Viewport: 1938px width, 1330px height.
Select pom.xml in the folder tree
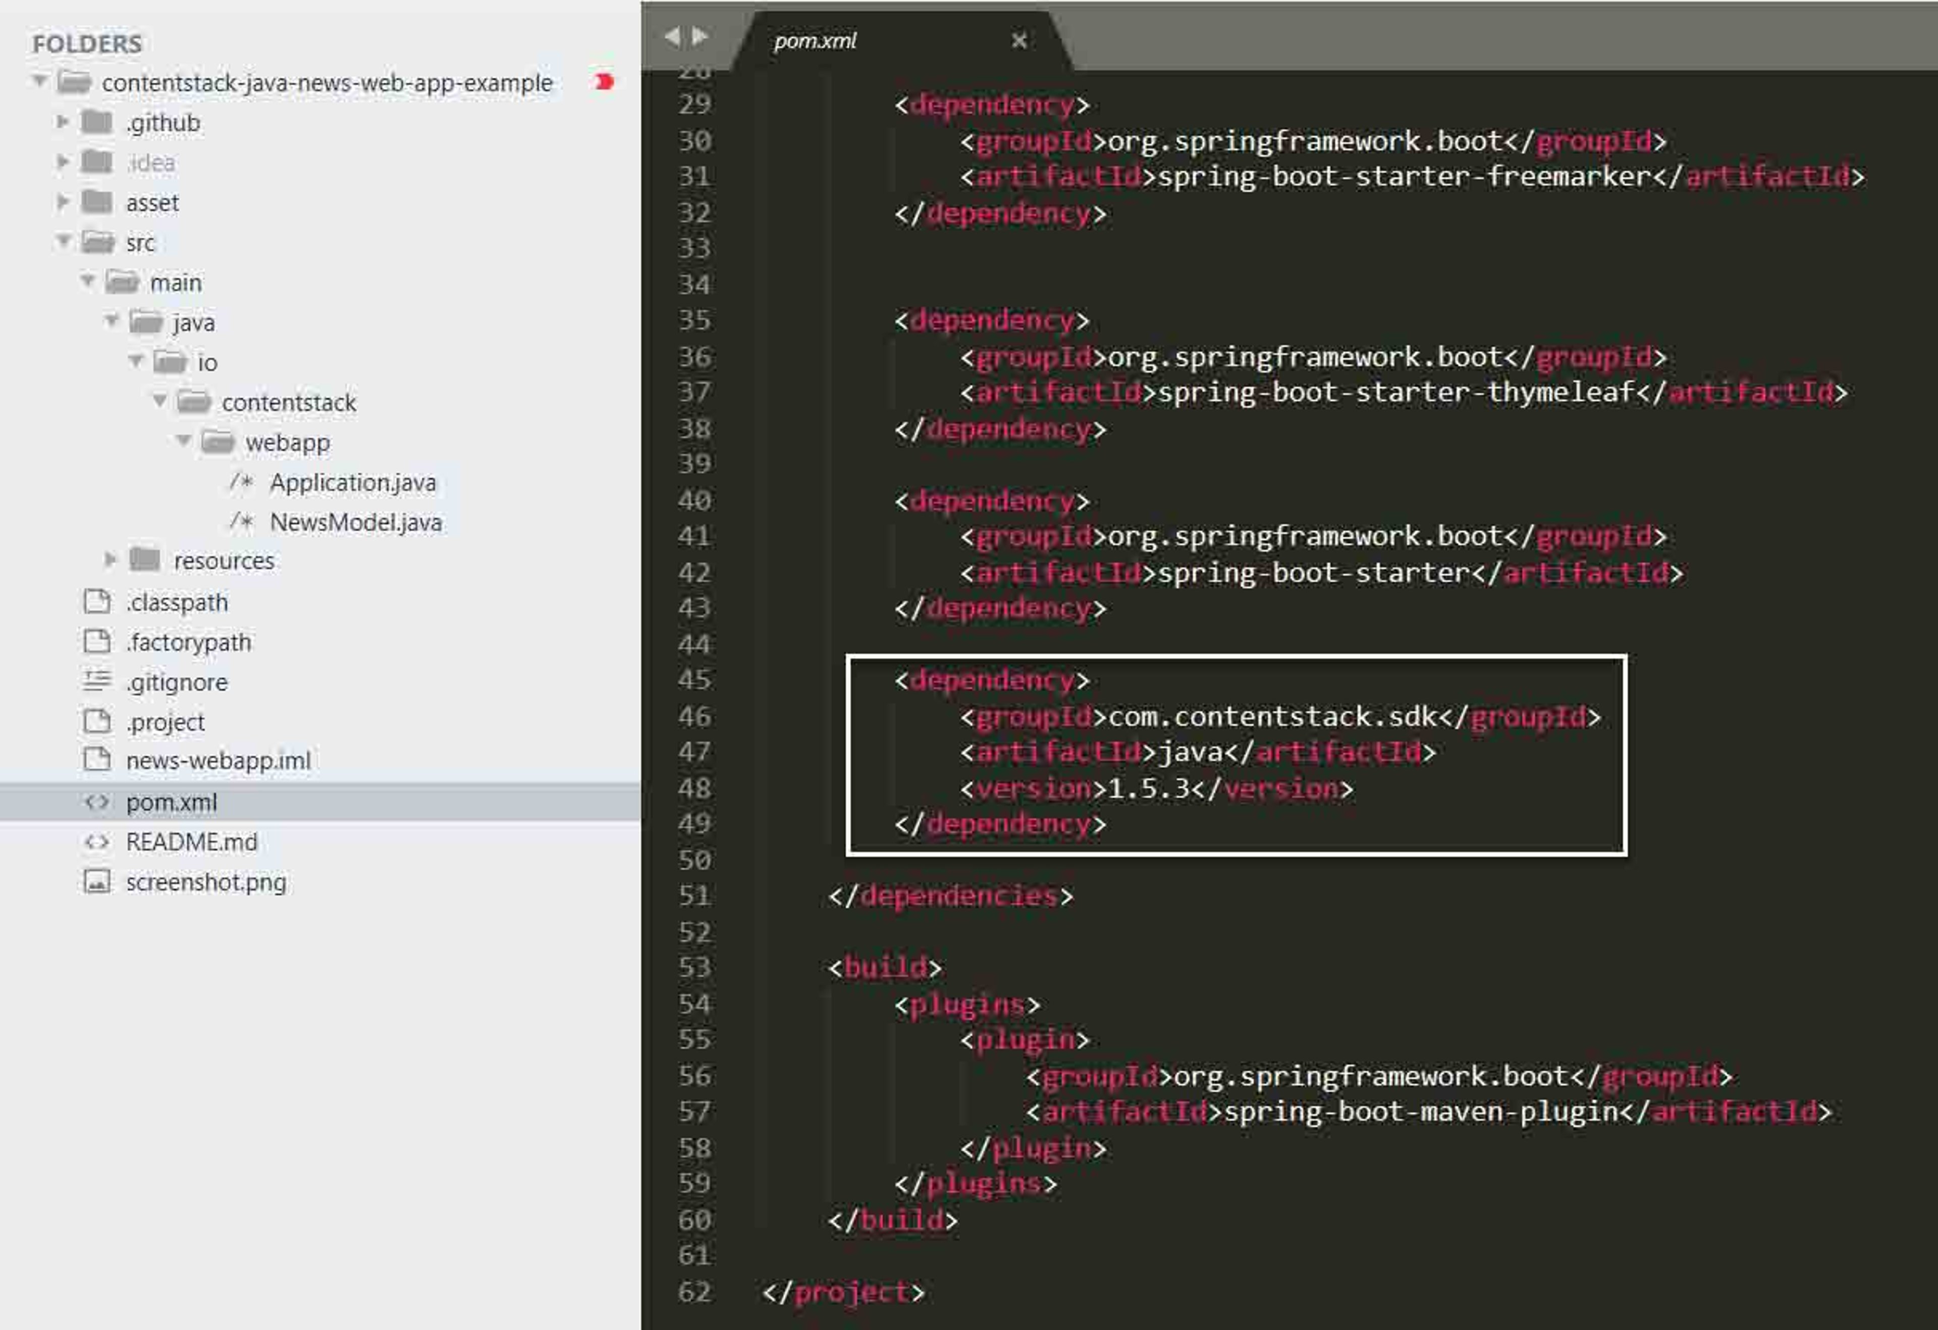click(320, 802)
